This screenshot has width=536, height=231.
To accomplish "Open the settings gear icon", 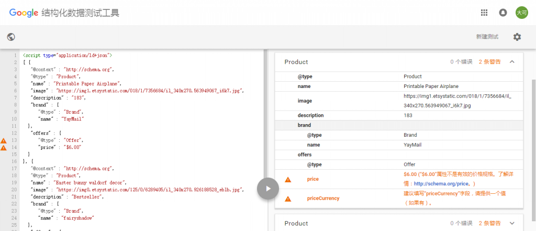I will coord(517,37).
